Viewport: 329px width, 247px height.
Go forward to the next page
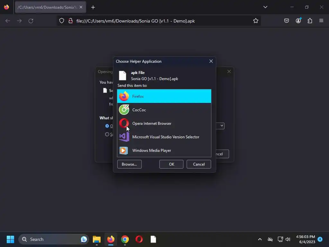coord(19,21)
